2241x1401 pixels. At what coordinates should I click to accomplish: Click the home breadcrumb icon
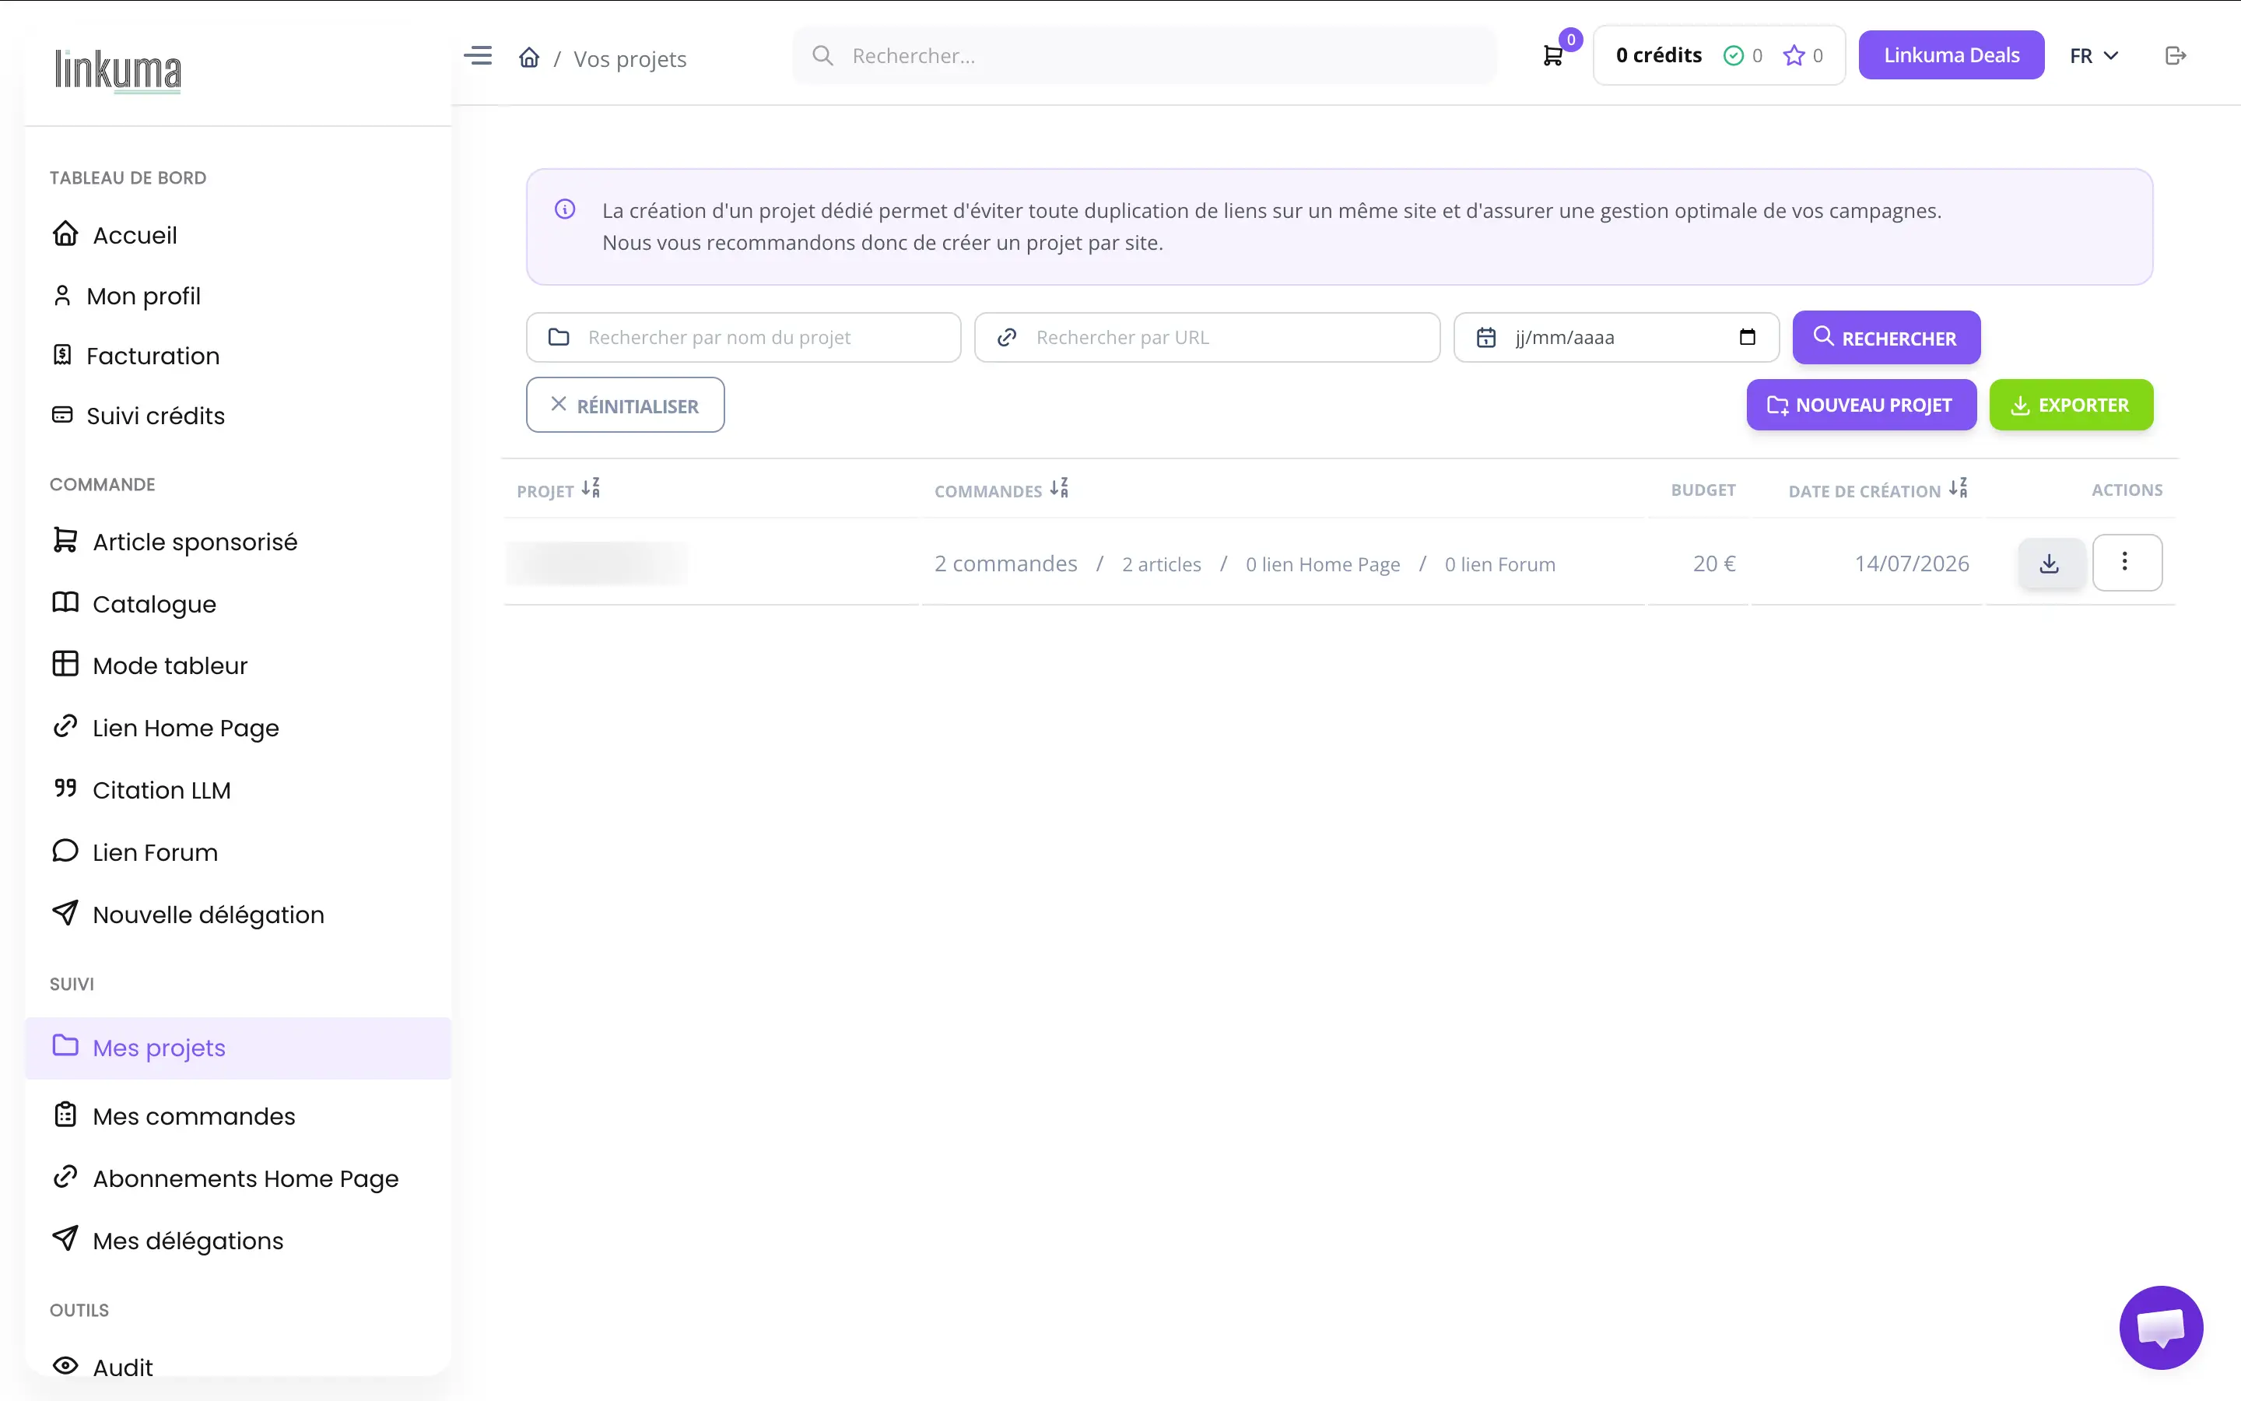coord(529,58)
